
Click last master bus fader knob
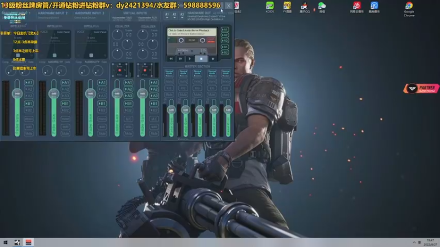coord(228,110)
